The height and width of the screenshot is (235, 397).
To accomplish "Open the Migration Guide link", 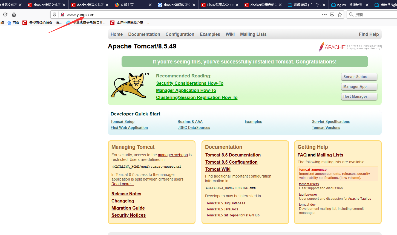I will [x=128, y=208].
